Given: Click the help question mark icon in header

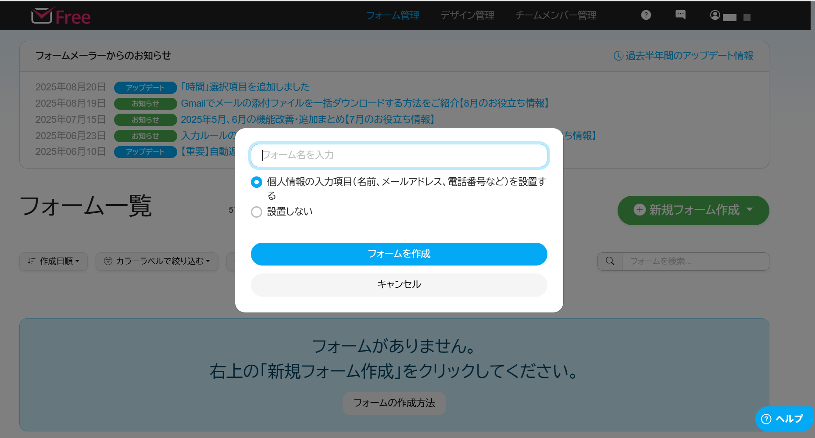Looking at the screenshot, I should (x=646, y=15).
